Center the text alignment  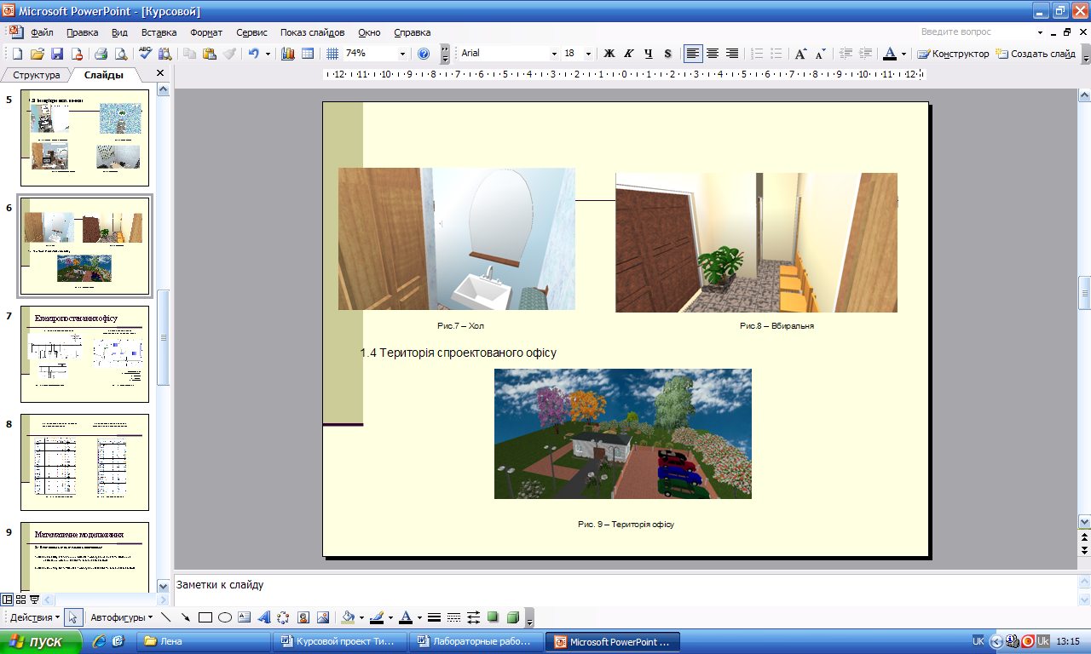pos(713,54)
